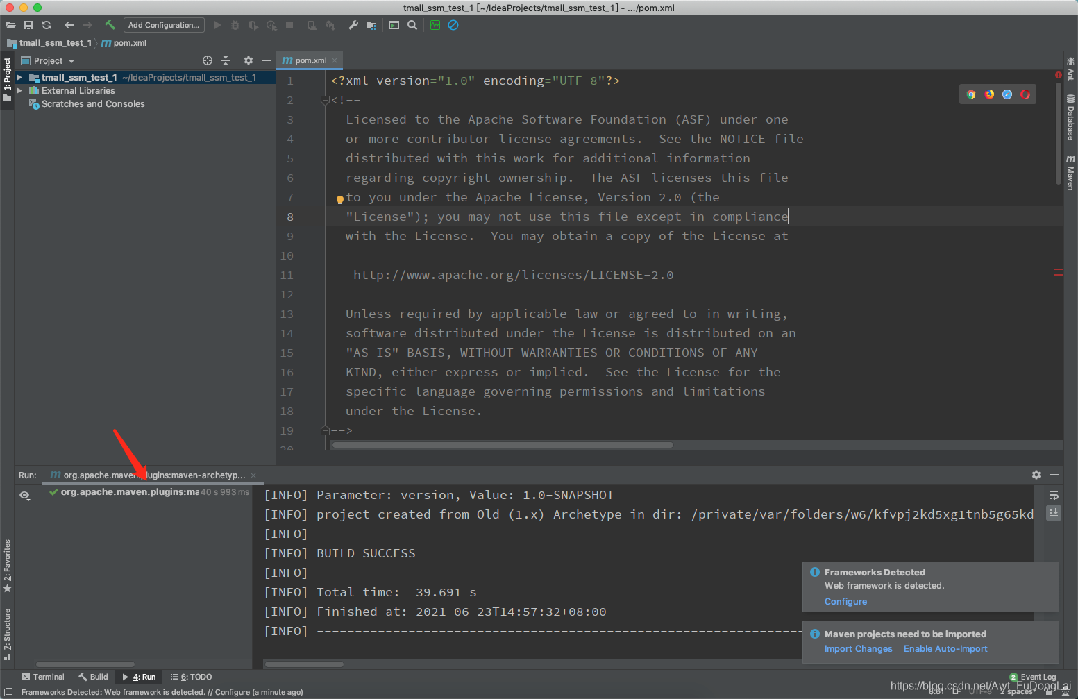
Task: Click pom.xml breadcrumb in navigation bar
Action: tap(124, 43)
